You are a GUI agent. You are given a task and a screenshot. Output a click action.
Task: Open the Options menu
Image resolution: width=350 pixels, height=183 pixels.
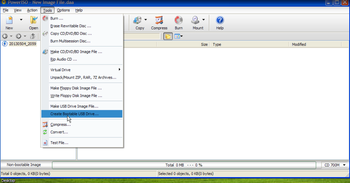(x=63, y=10)
